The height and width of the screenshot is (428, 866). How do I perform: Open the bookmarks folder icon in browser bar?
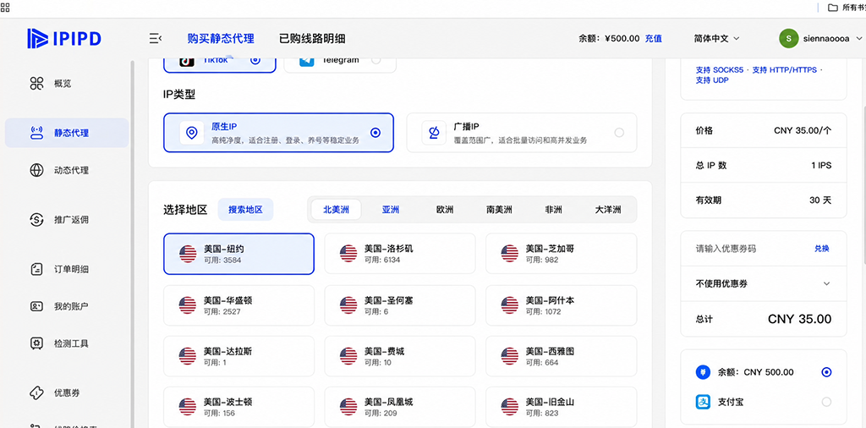coord(833,7)
